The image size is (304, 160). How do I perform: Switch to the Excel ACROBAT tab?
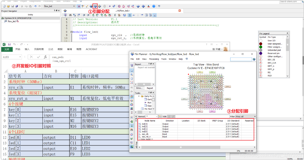[x=92, y=49]
